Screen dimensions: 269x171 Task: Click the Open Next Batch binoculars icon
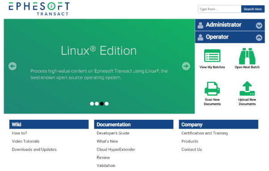tap(247, 56)
